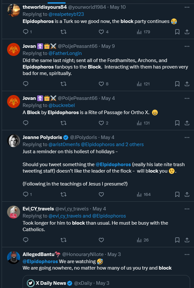
Task: Open more options on AllegedBantu's tweet
Action: point(187,254)
